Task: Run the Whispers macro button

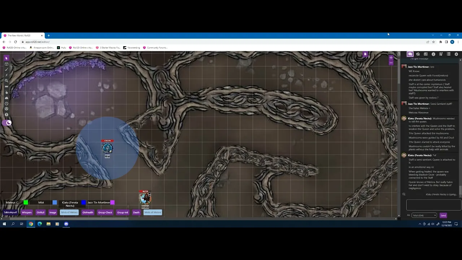Action: pos(27,212)
